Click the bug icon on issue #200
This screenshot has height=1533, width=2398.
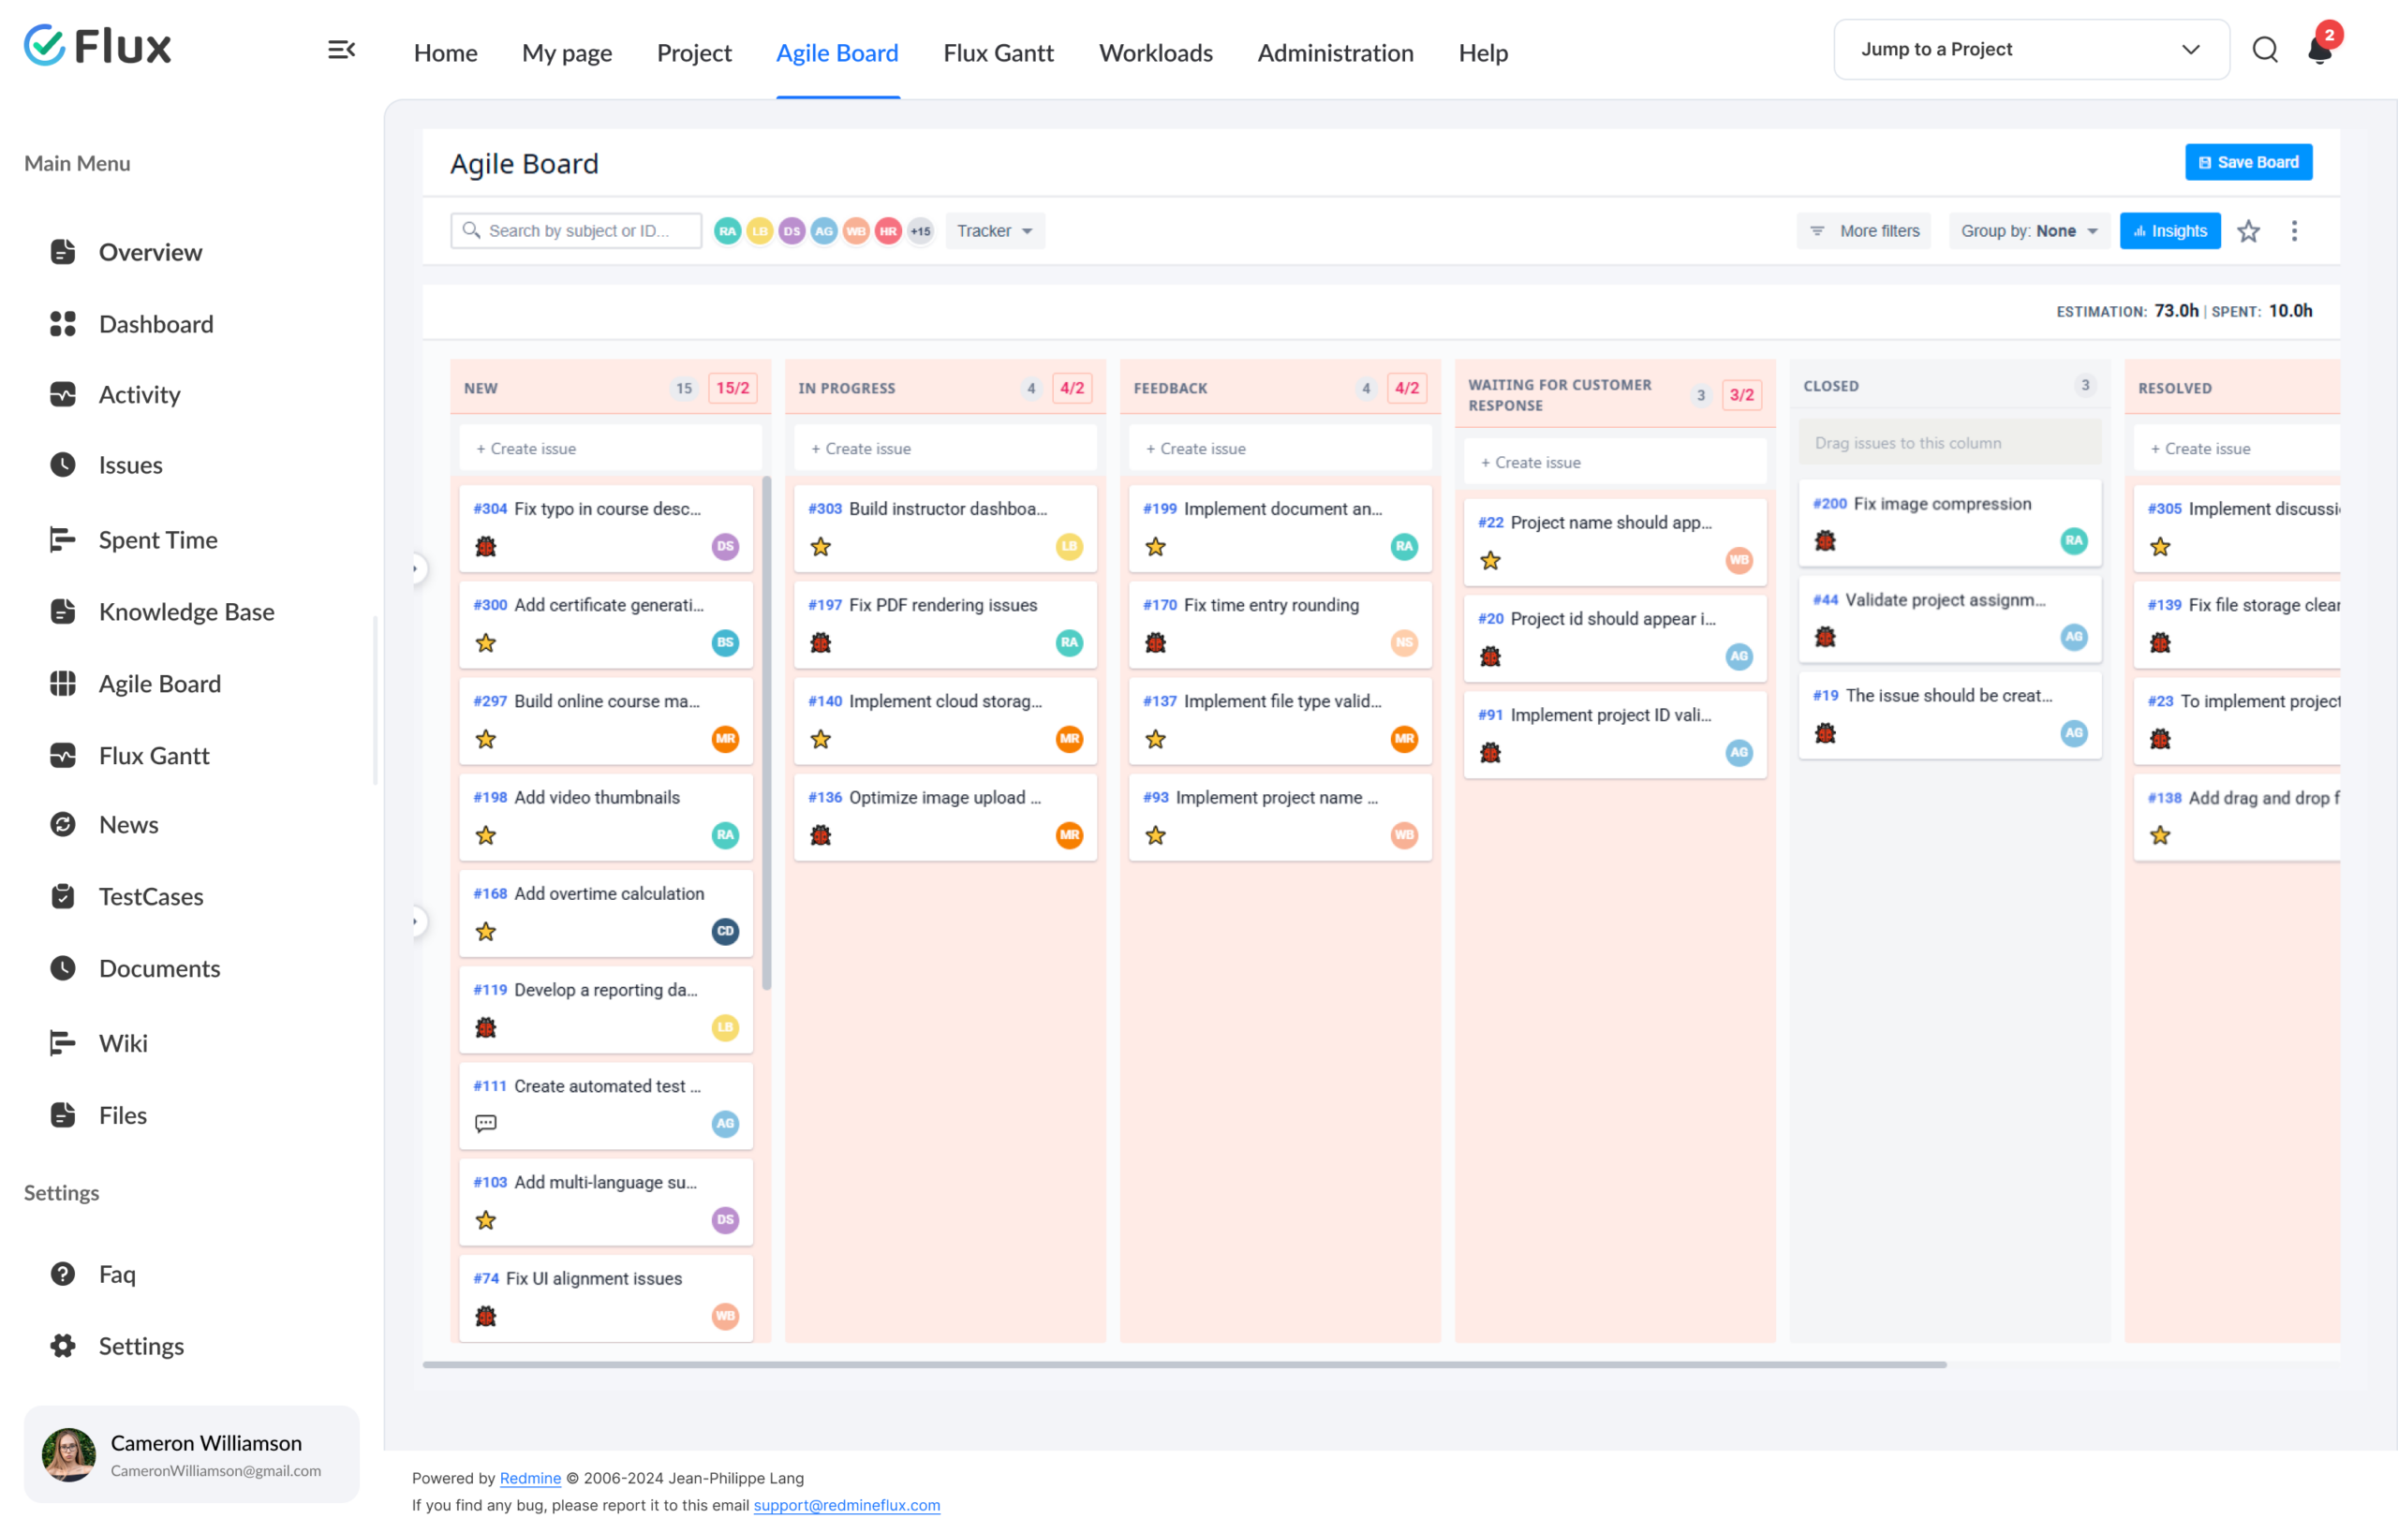coord(1826,540)
